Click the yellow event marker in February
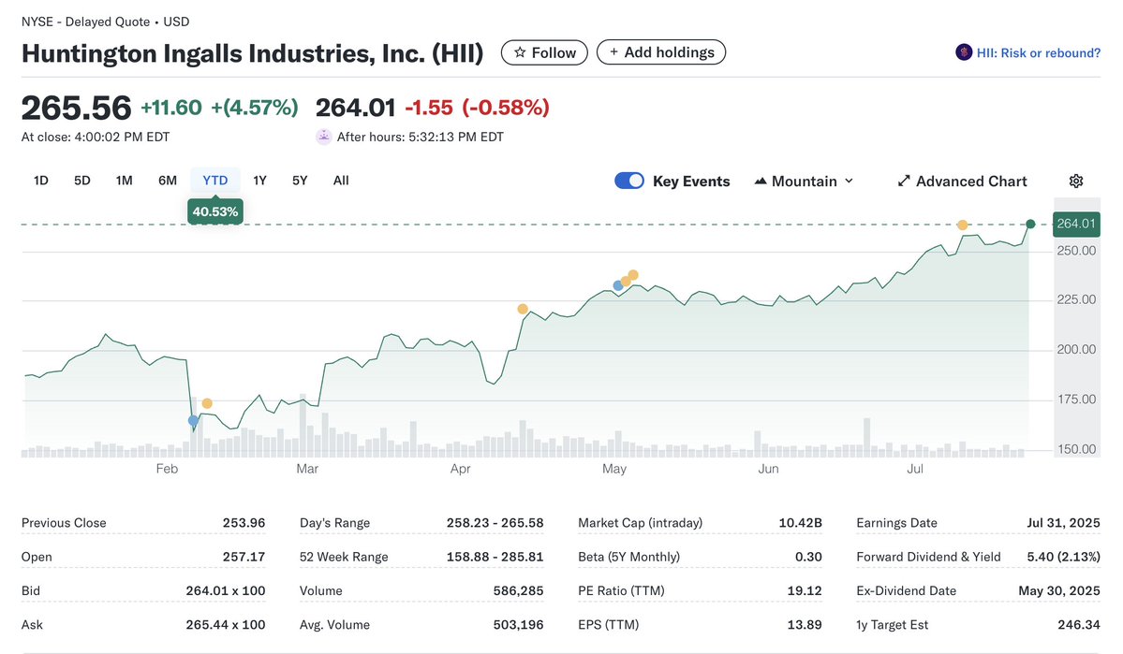Screen dimensions: 1123x654 (x=207, y=403)
